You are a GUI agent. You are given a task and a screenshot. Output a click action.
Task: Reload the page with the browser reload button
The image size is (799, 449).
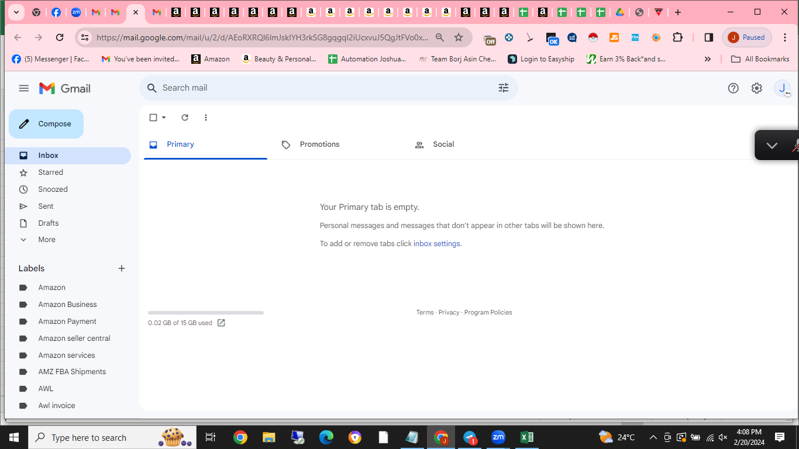pos(60,37)
